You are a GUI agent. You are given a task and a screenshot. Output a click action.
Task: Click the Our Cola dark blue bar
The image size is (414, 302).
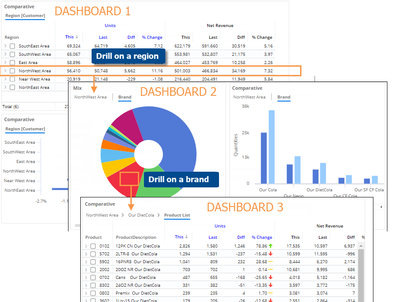tap(263, 158)
